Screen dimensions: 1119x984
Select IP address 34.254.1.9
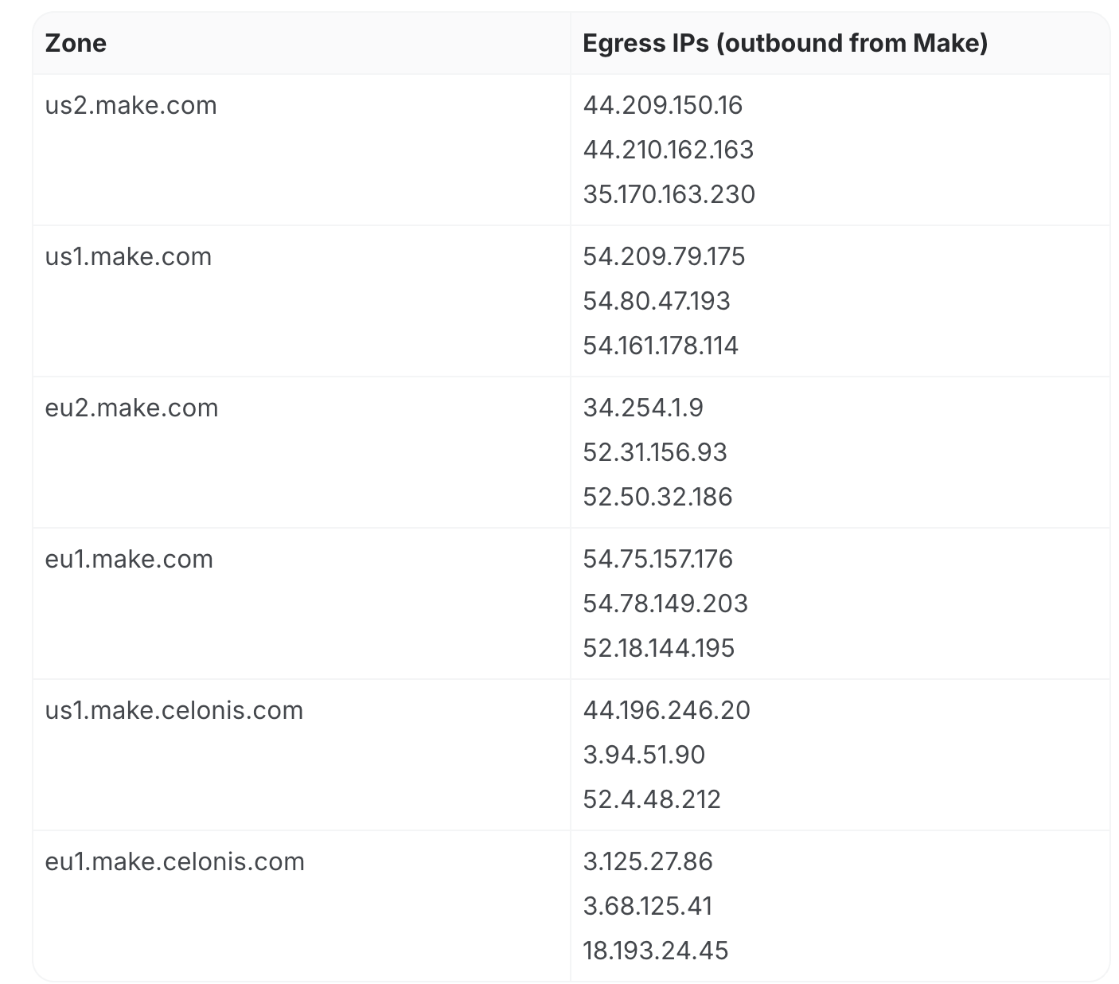[643, 408]
